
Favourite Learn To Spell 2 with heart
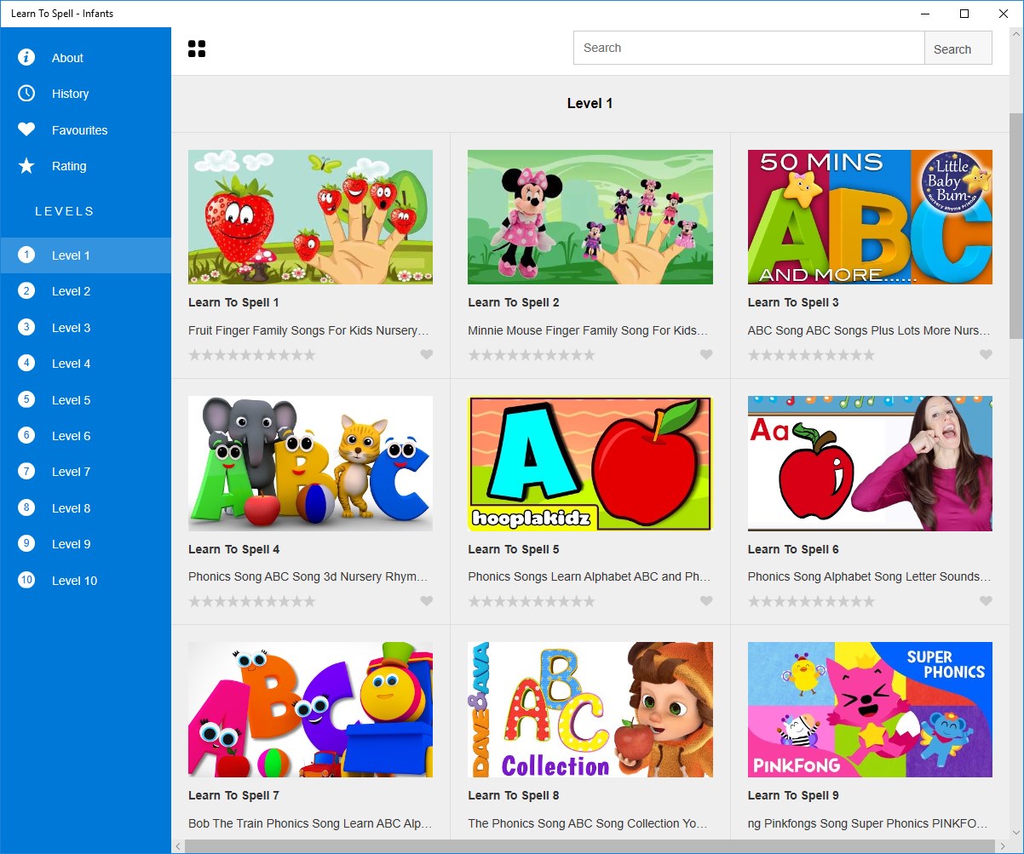[x=706, y=355]
